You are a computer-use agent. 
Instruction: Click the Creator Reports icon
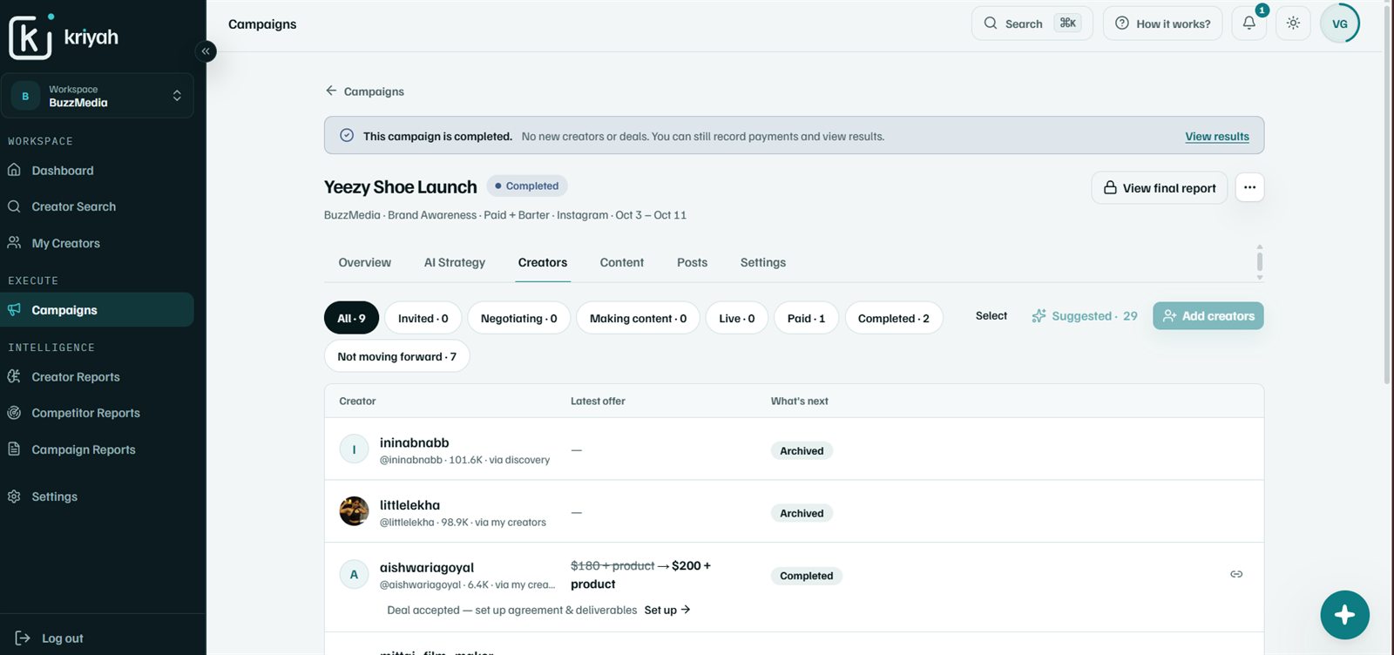click(14, 376)
